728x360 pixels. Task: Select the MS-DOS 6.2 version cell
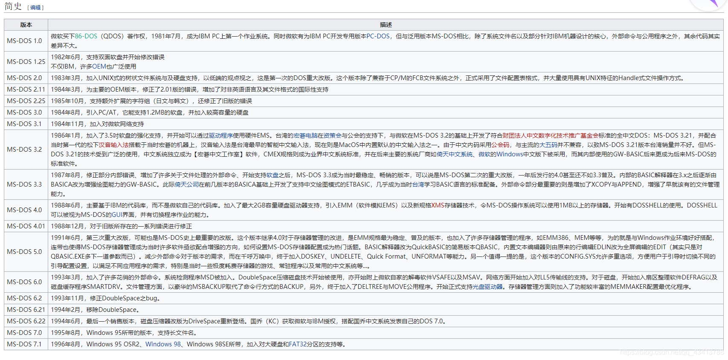tap(26, 298)
